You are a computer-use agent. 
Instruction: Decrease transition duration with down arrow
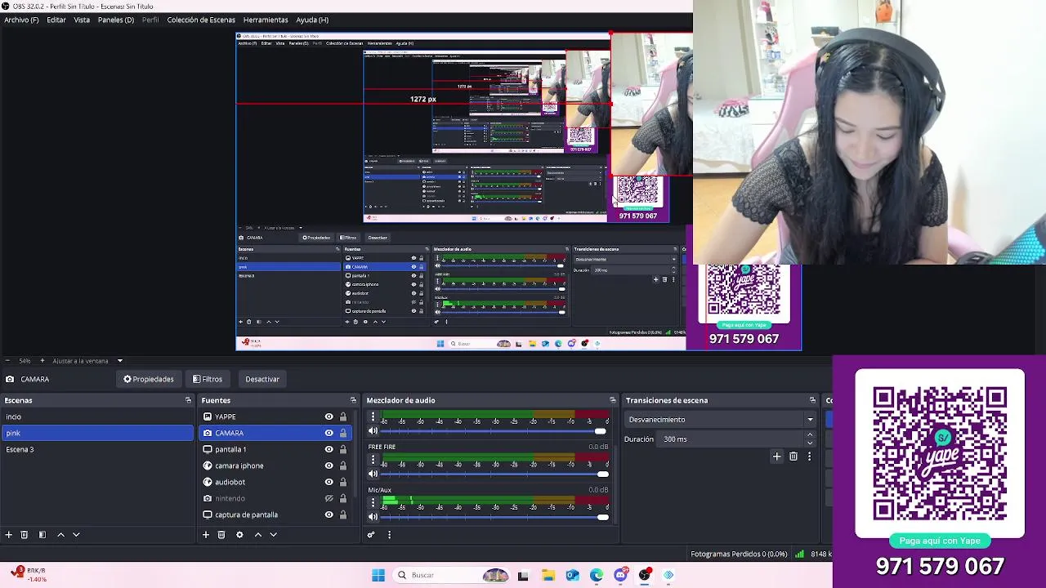tap(810, 443)
